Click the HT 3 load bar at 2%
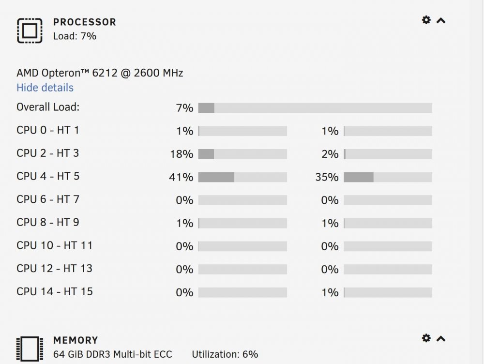The height and width of the screenshot is (364, 484). [x=388, y=154]
